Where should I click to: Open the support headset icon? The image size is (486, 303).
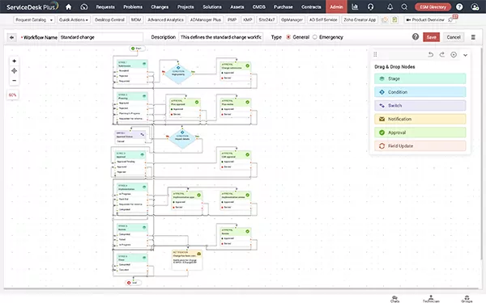click(370, 6)
